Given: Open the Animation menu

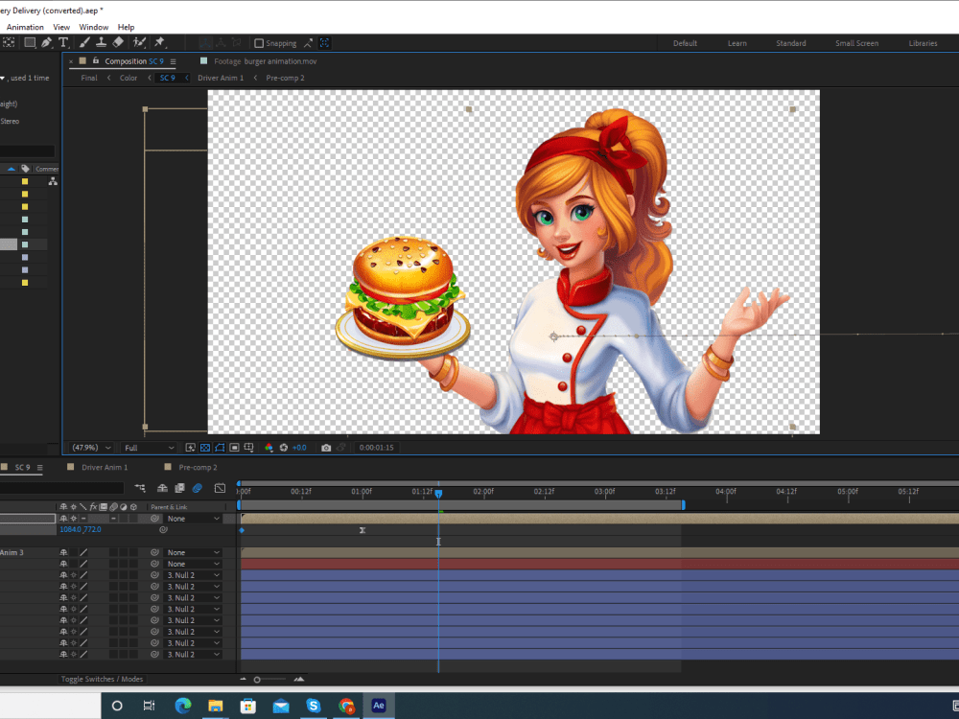Looking at the screenshot, I should 25,27.
